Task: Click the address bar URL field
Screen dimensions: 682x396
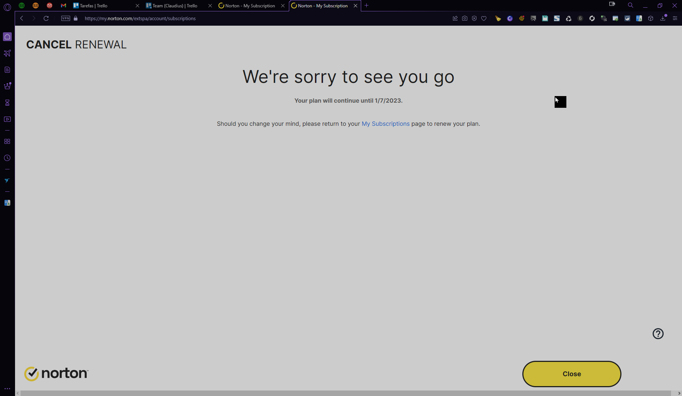Action: coord(140,18)
